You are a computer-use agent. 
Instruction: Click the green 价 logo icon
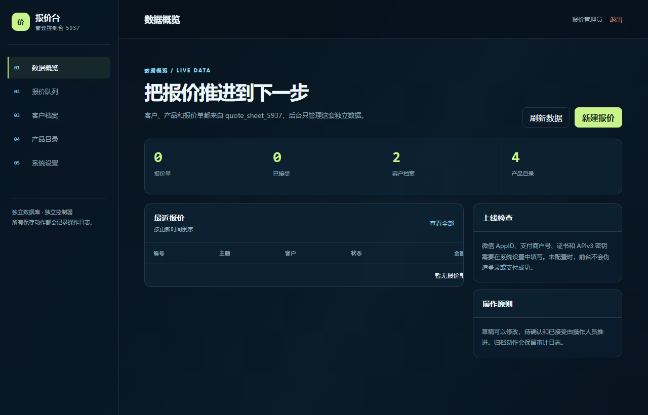pos(21,22)
